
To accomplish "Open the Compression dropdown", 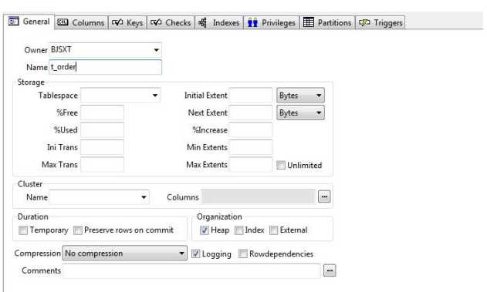I will point(124,253).
